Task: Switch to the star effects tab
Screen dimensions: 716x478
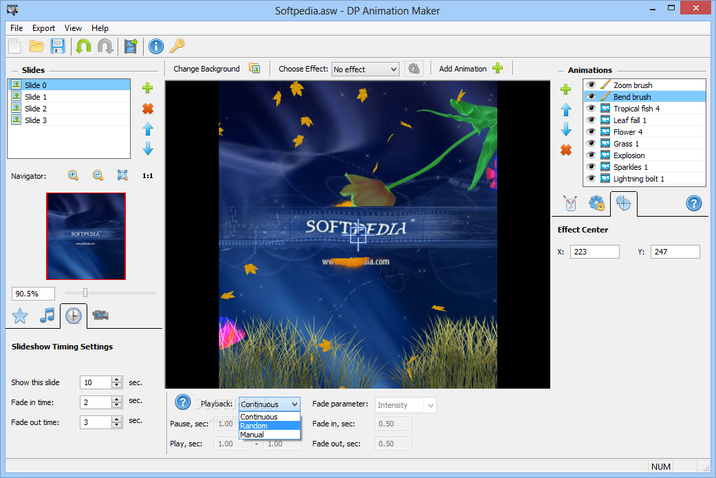Action: tap(20, 316)
